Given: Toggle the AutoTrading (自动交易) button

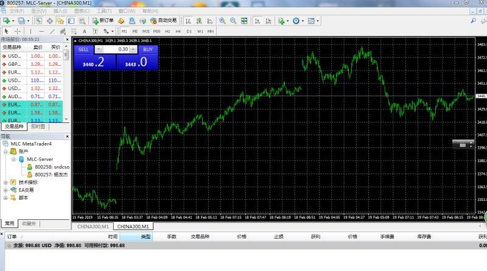Looking at the screenshot, I should point(159,21).
